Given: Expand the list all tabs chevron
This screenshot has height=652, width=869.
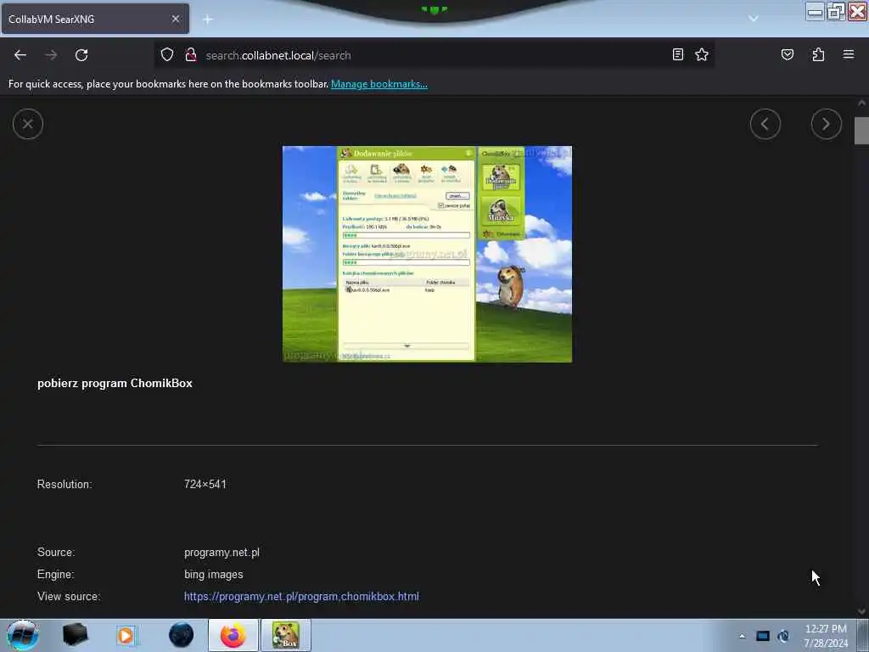Looking at the screenshot, I should pyautogui.click(x=754, y=19).
